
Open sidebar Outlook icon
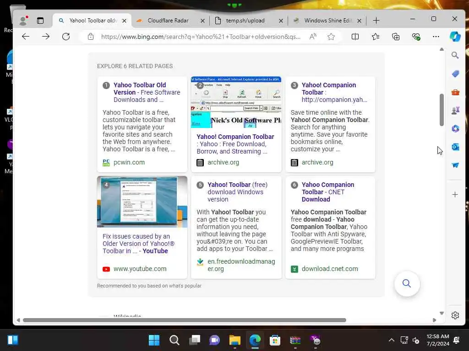(455, 147)
